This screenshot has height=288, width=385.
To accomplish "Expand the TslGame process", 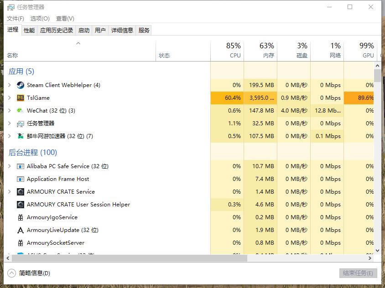I will (10, 98).
